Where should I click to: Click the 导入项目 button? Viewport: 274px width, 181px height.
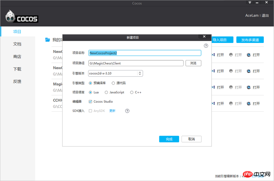(222, 40)
